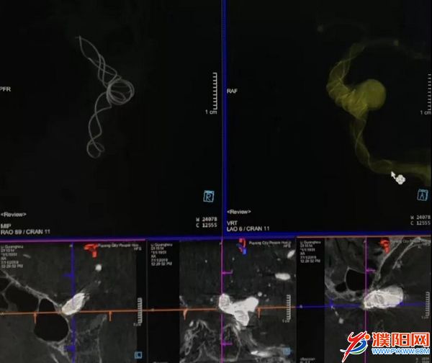
Task: Click the <Review> label in the MIP view
Action: point(13,215)
